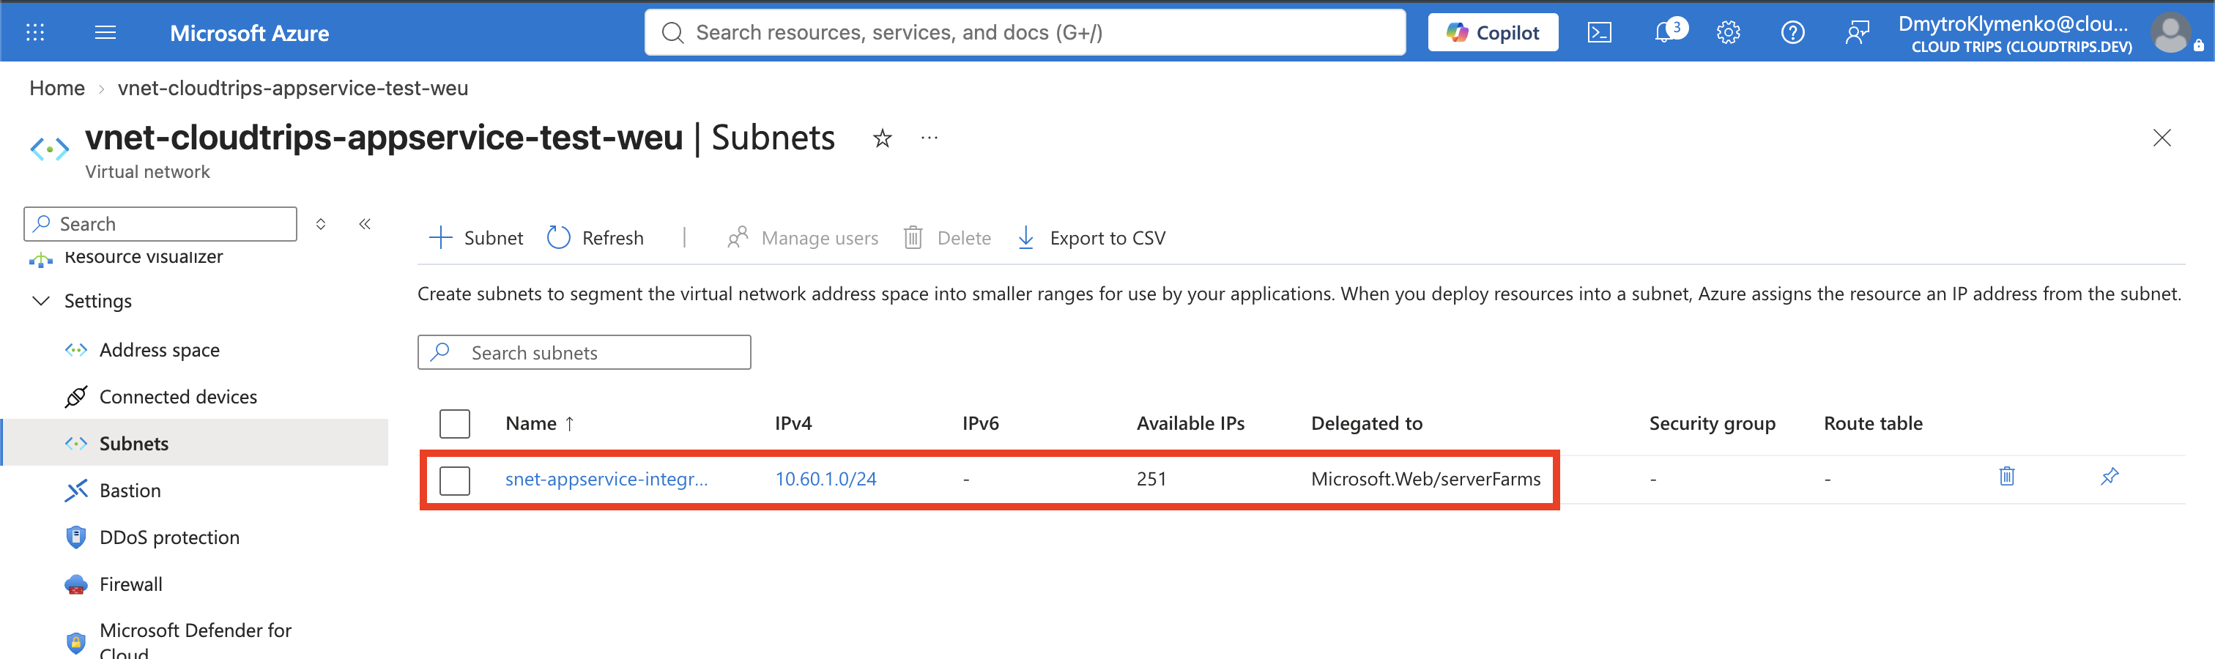
Task: Delete subnet row using trash icon
Action: 2007,476
